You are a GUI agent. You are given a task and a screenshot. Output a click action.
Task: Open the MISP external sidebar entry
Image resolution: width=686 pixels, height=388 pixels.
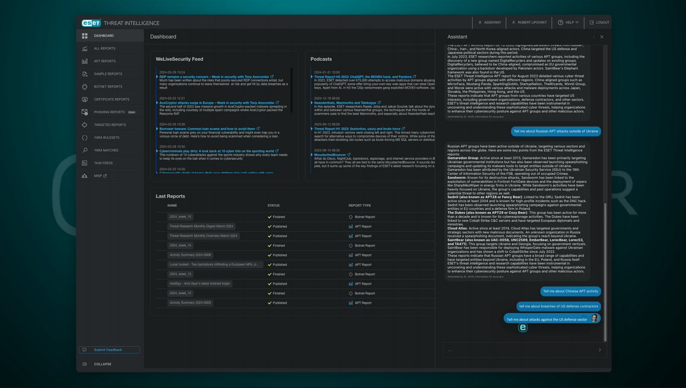coord(100,176)
